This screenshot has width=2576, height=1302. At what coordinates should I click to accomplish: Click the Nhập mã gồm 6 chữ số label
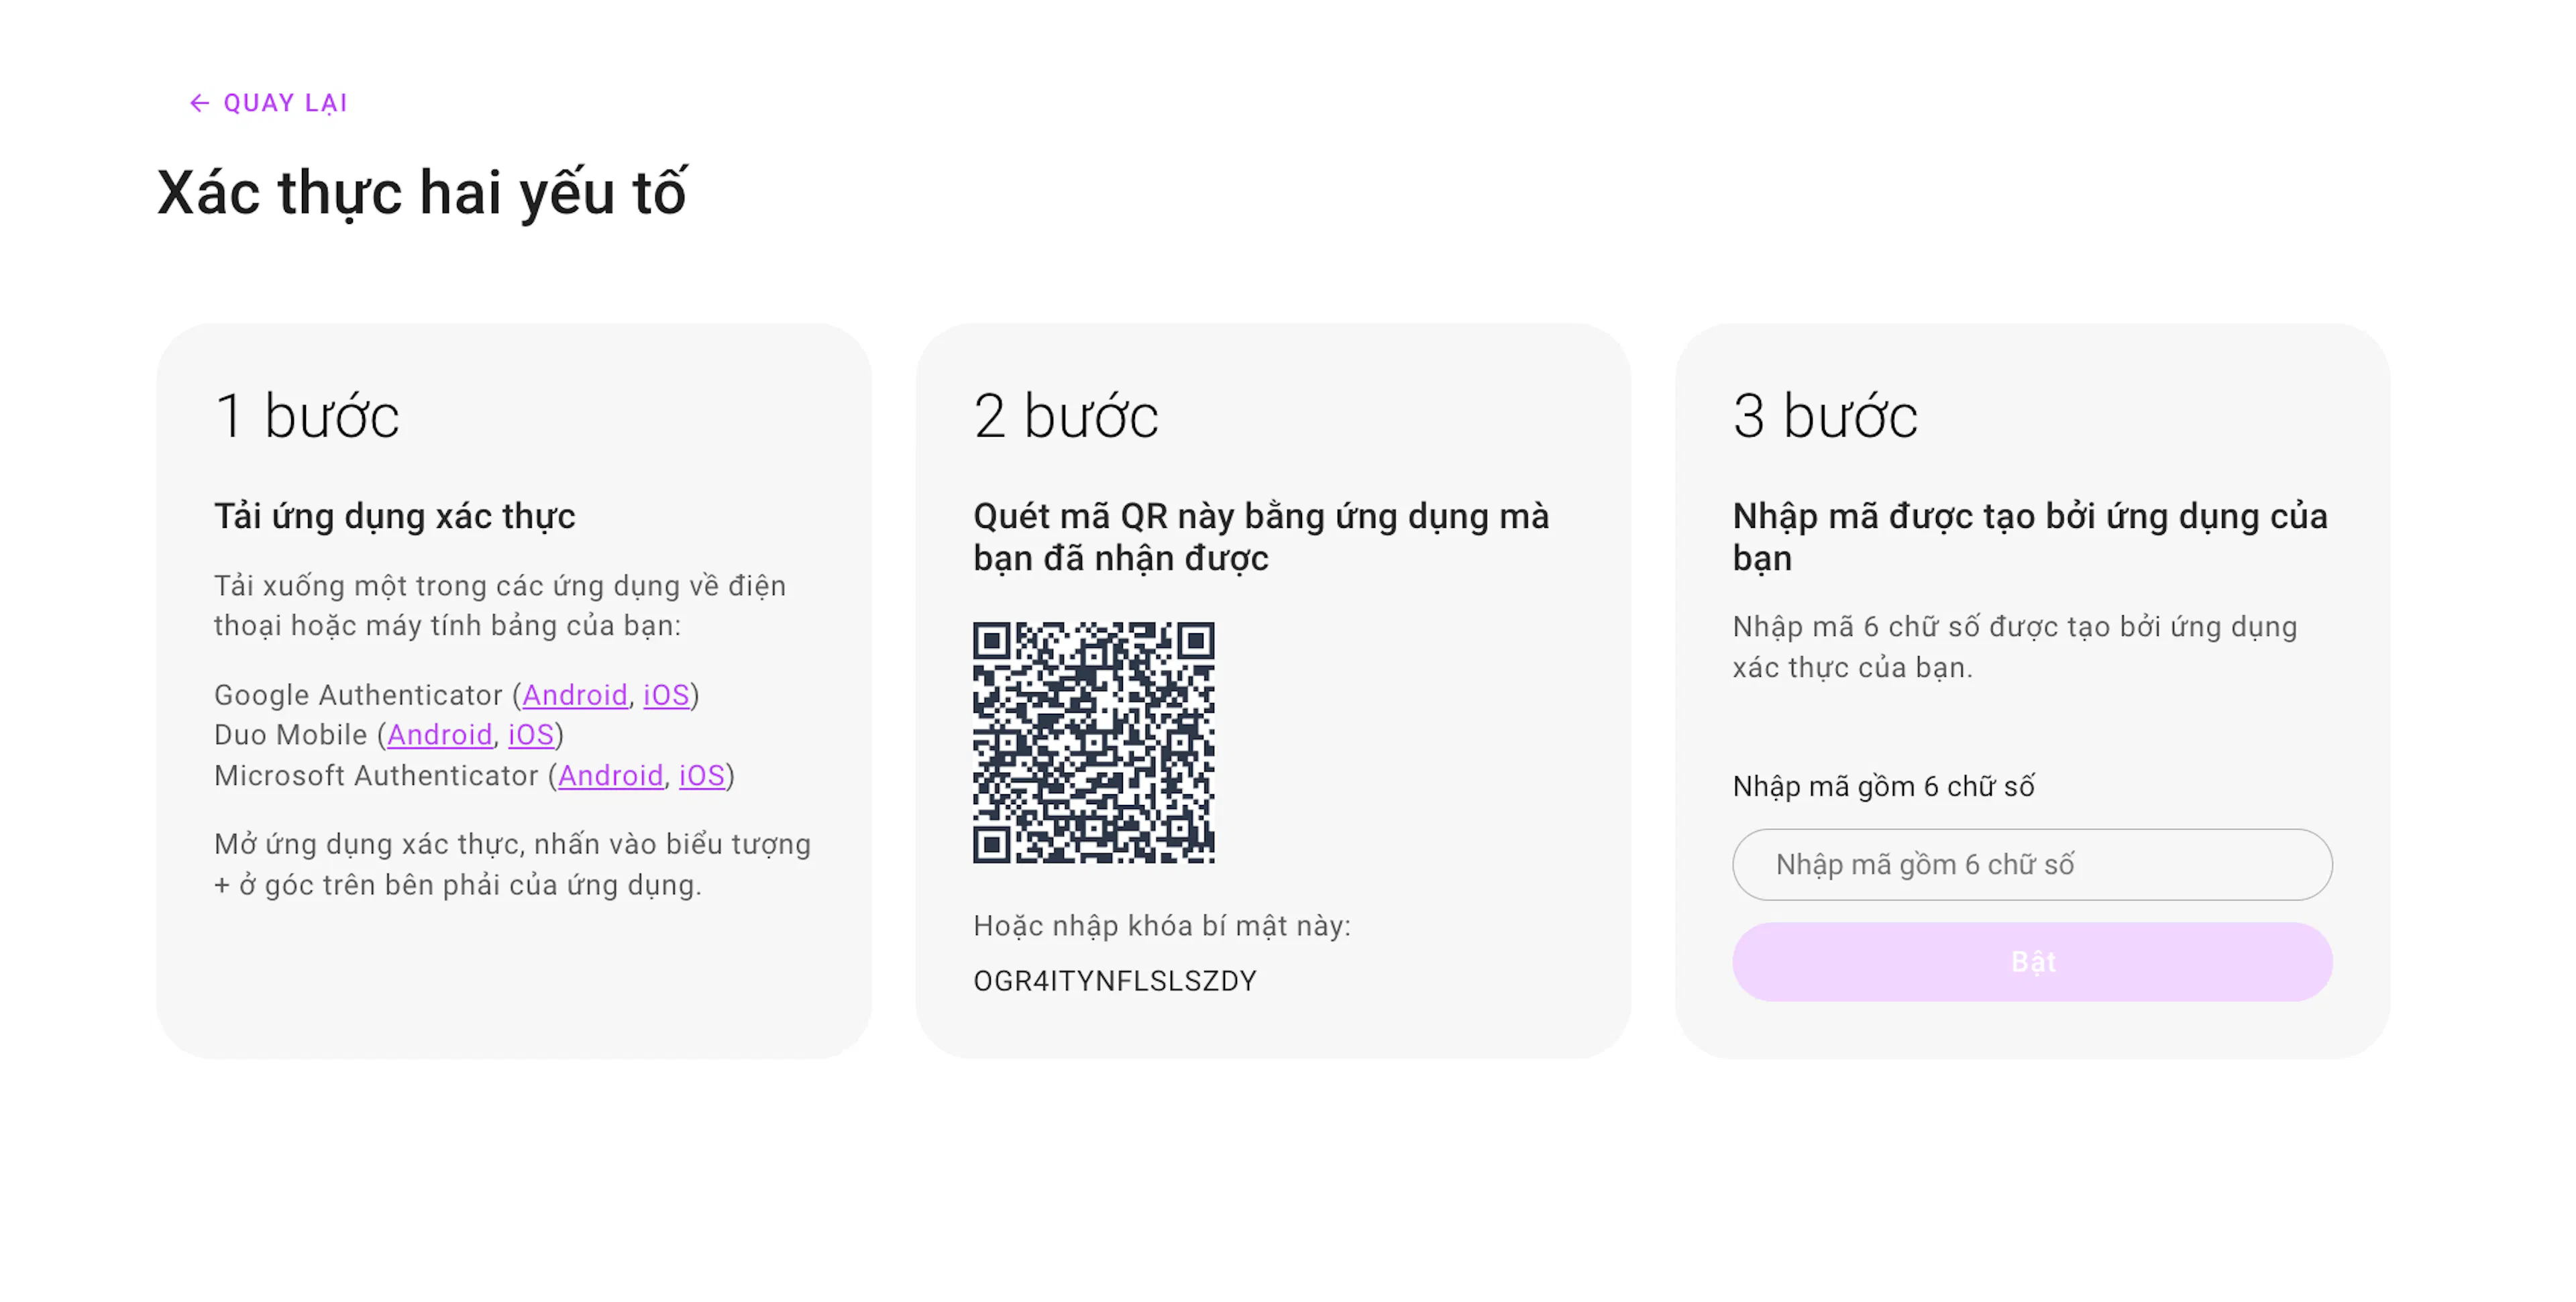tap(1884, 787)
